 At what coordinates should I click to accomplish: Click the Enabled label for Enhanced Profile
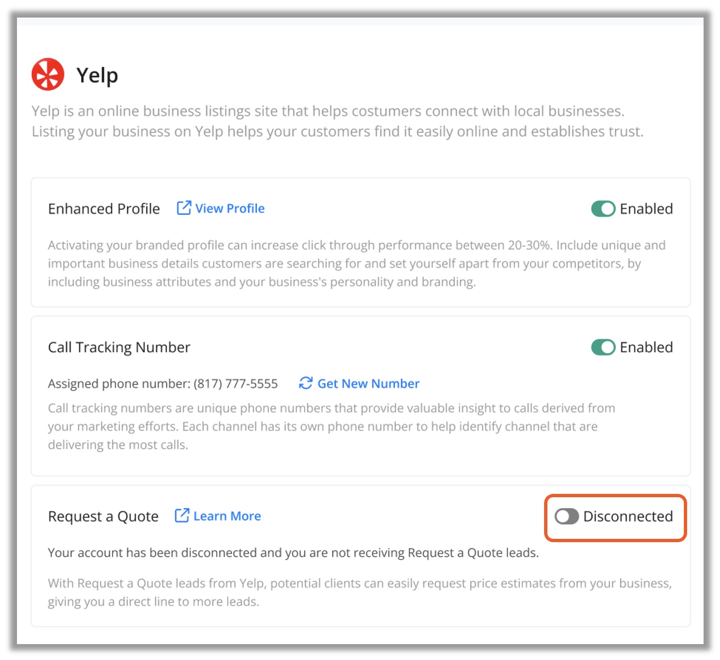point(646,209)
